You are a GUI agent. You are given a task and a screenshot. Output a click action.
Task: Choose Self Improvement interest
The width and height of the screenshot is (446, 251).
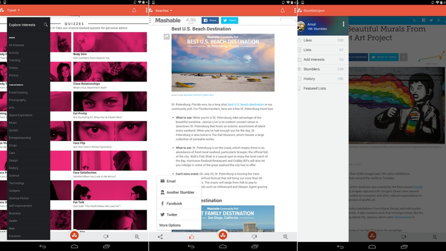coord(20,206)
